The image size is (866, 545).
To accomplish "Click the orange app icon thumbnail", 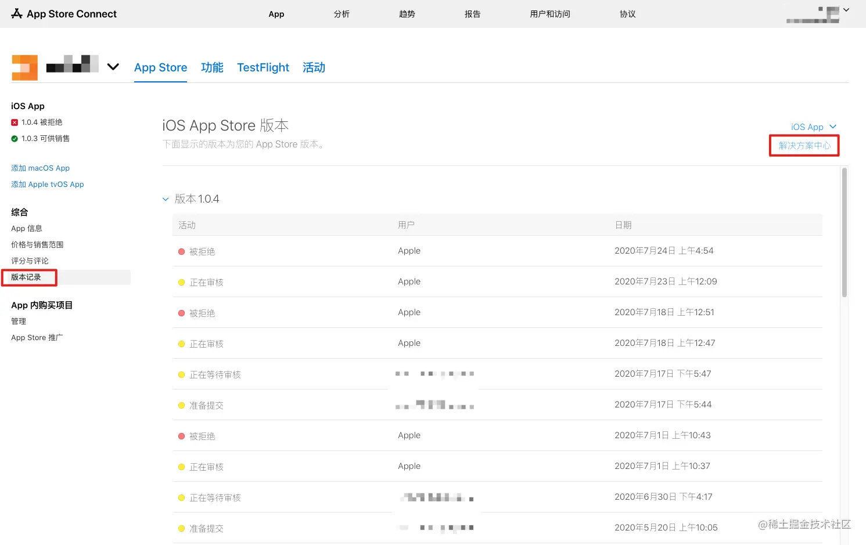I will click(x=24, y=67).
